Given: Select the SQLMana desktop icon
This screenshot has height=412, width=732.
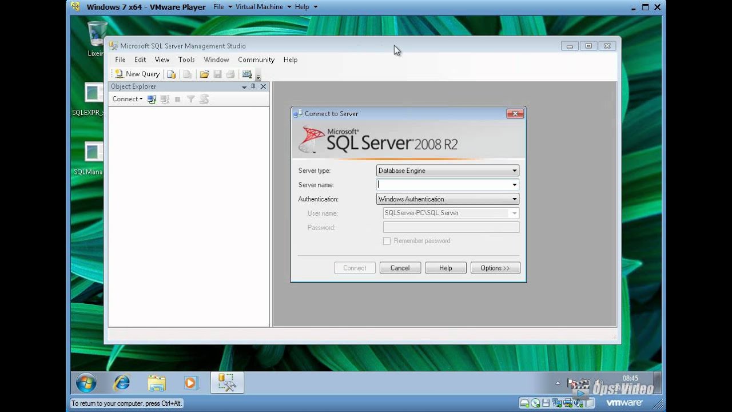Looking at the screenshot, I should 89,159.
